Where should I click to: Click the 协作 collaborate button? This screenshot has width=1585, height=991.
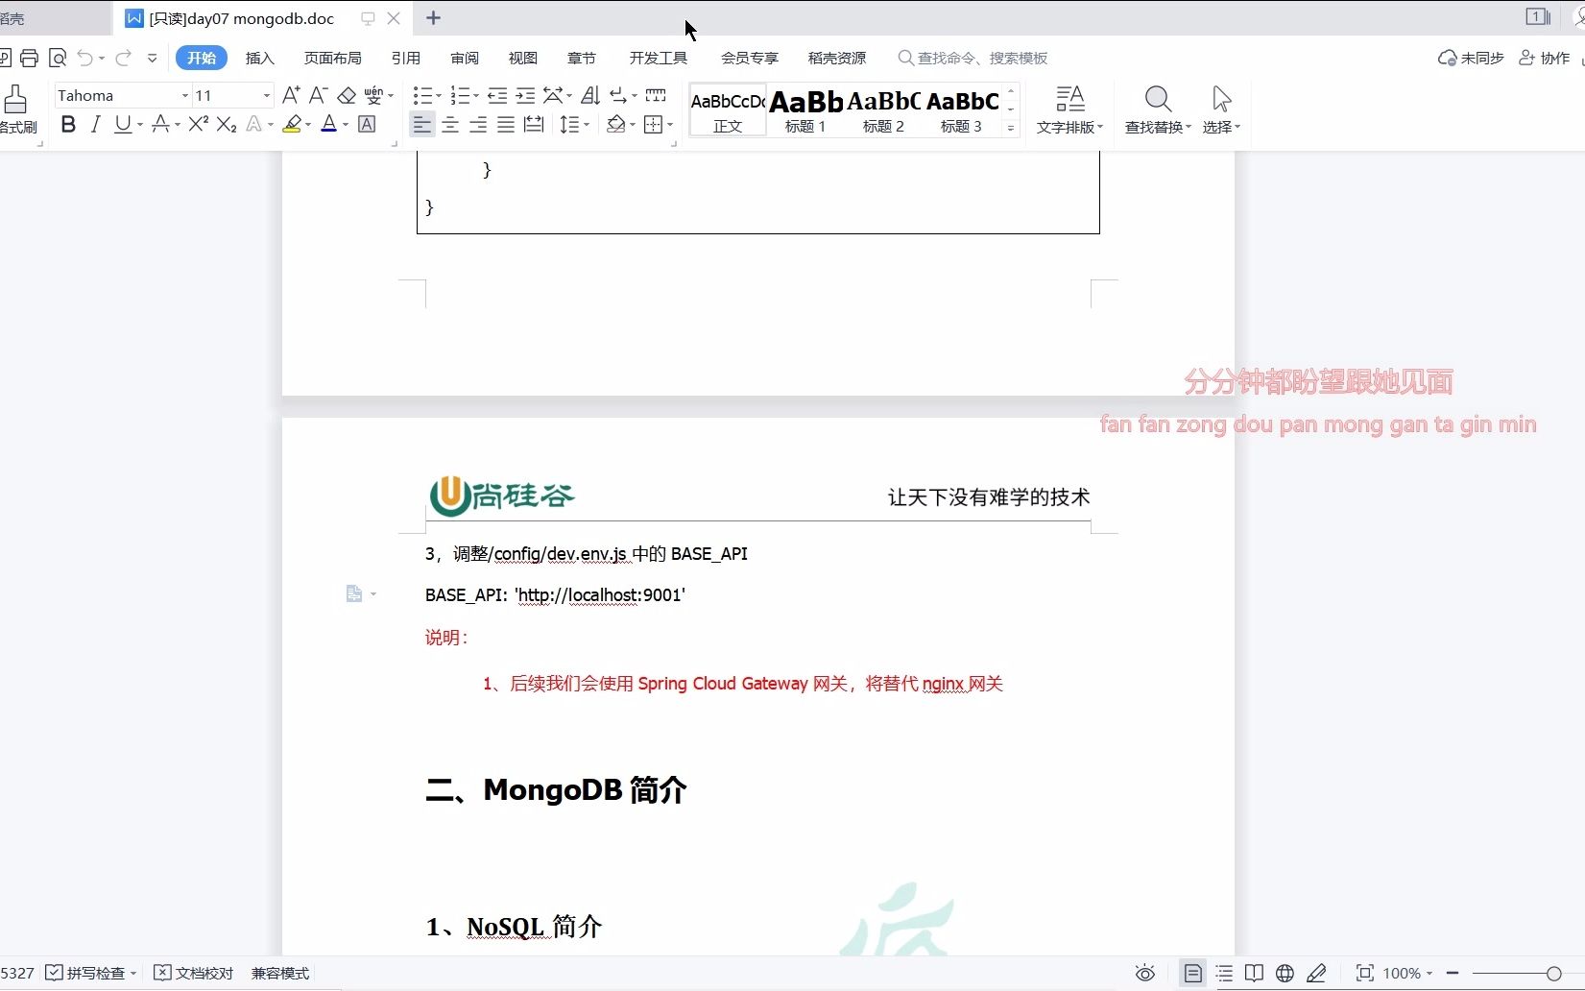click(x=1544, y=58)
